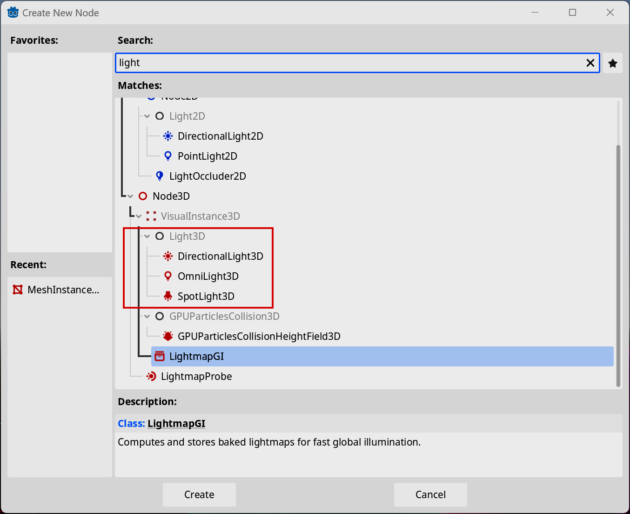Collapse the Node3D tree branch
This screenshot has width=630, height=514.
[130, 196]
